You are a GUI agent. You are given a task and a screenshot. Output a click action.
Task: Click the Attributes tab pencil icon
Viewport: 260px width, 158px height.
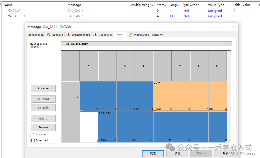point(130,35)
